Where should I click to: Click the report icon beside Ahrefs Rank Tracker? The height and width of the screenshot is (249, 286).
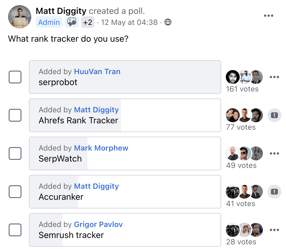tap(274, 115)
